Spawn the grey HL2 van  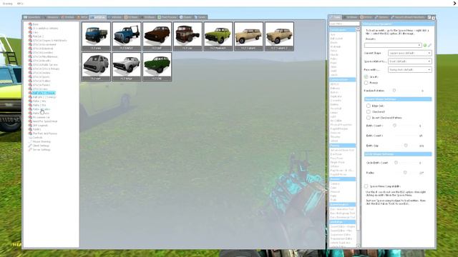pyautogui.click(x=96, y=66)
